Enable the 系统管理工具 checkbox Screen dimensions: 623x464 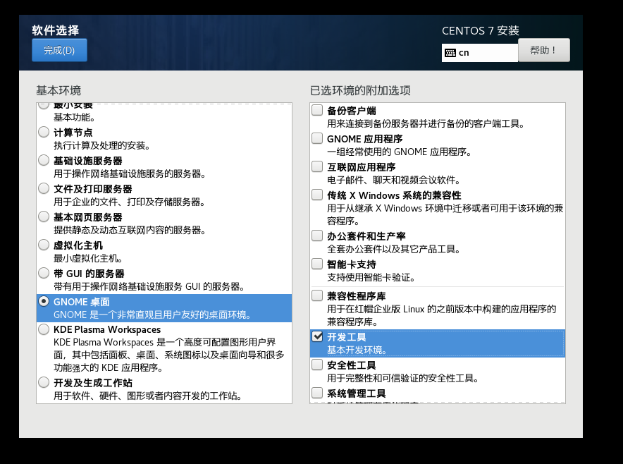(317, 393)
